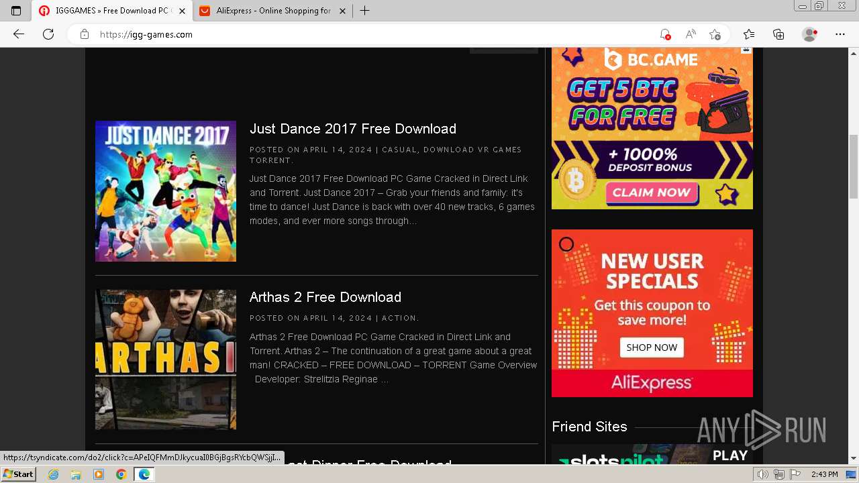Open the blocked notifications icon
Viewport: 859px width, 483px height.
pos(665,34)
